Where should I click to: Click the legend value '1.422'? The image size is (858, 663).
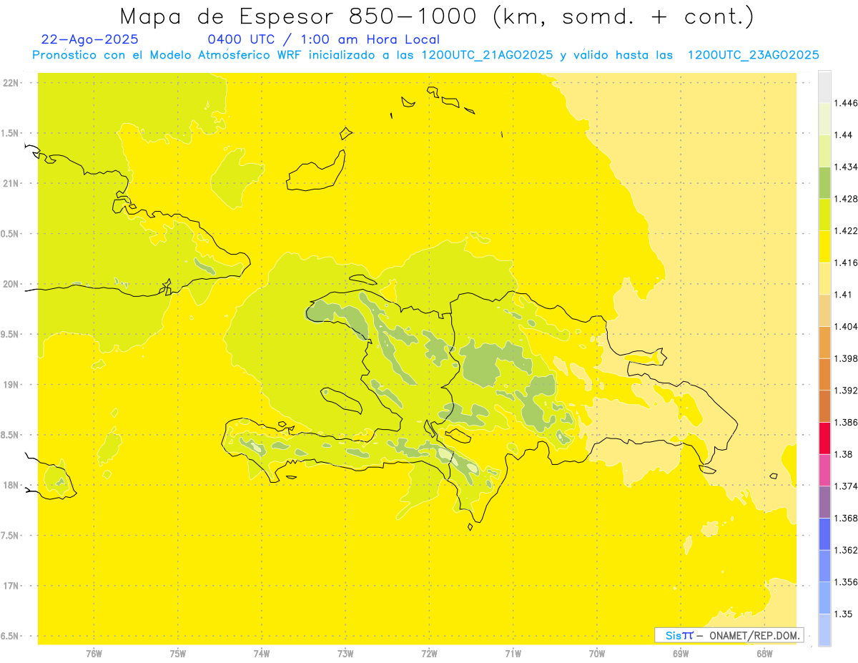(x=846, y=231)
